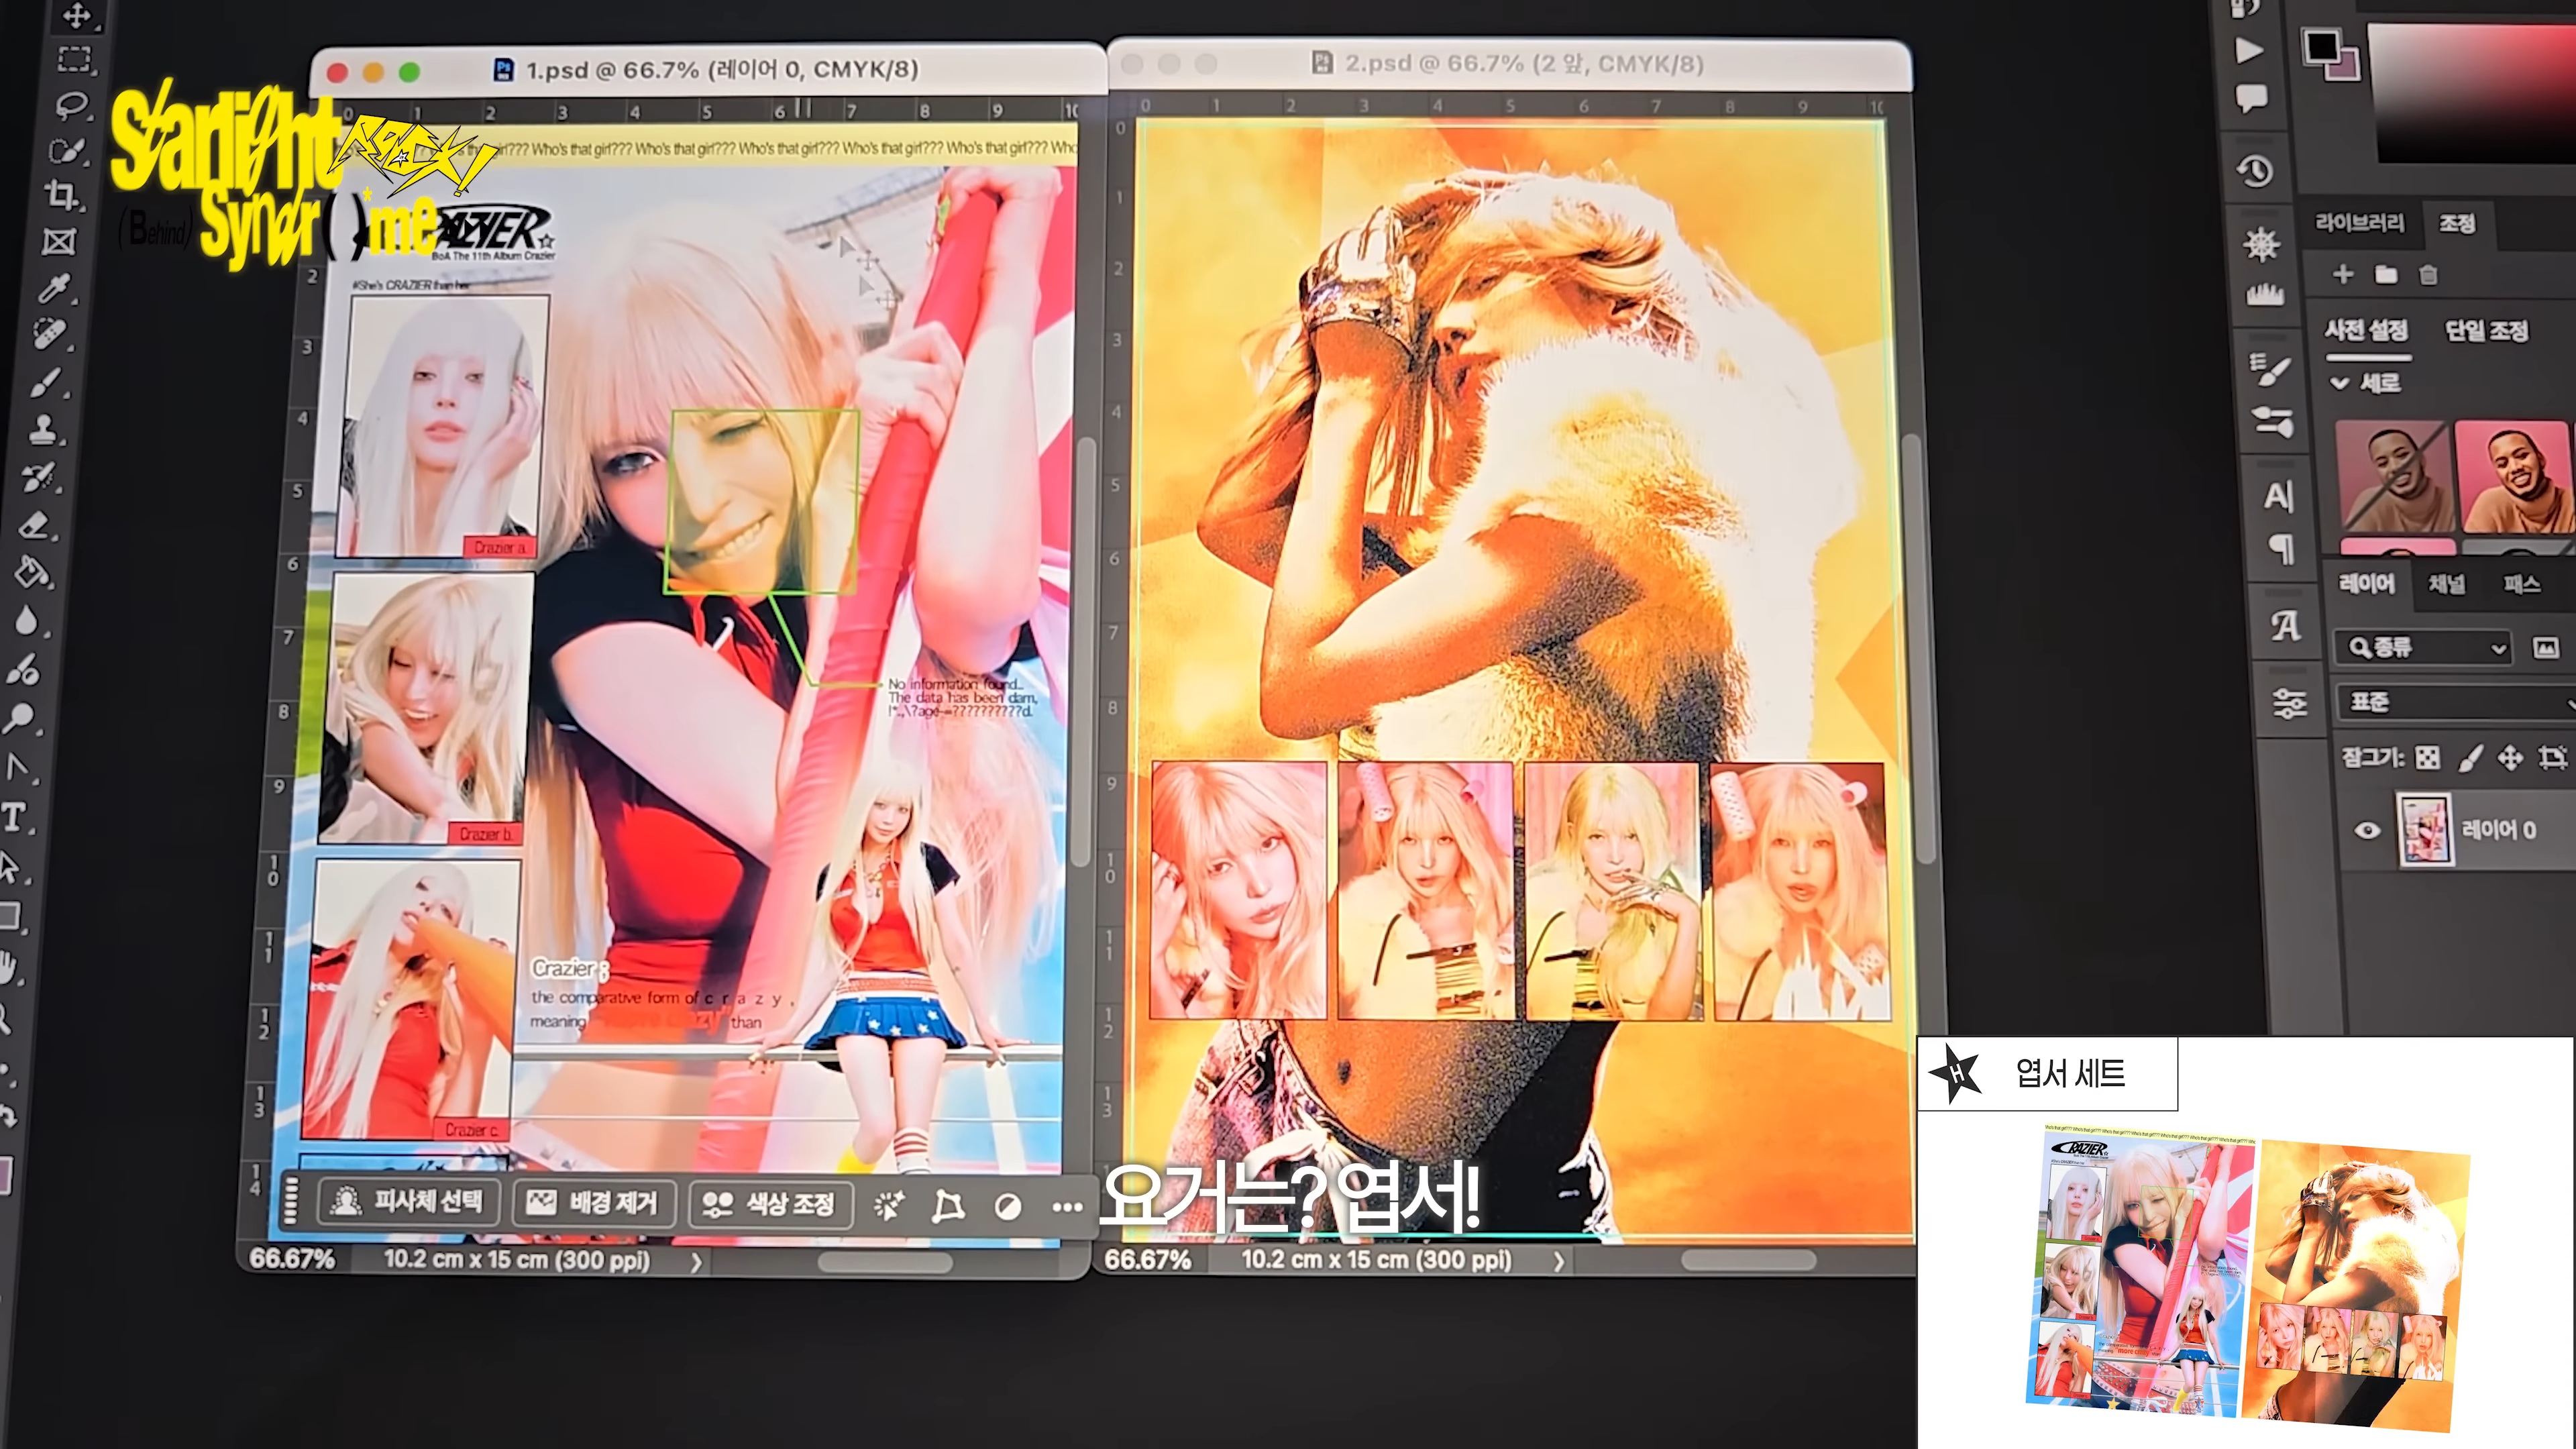Click trash icon in Adjustments panel
This screenshot has height=1449, width=2576.
pyautogui.click(x=2428, y=275)
